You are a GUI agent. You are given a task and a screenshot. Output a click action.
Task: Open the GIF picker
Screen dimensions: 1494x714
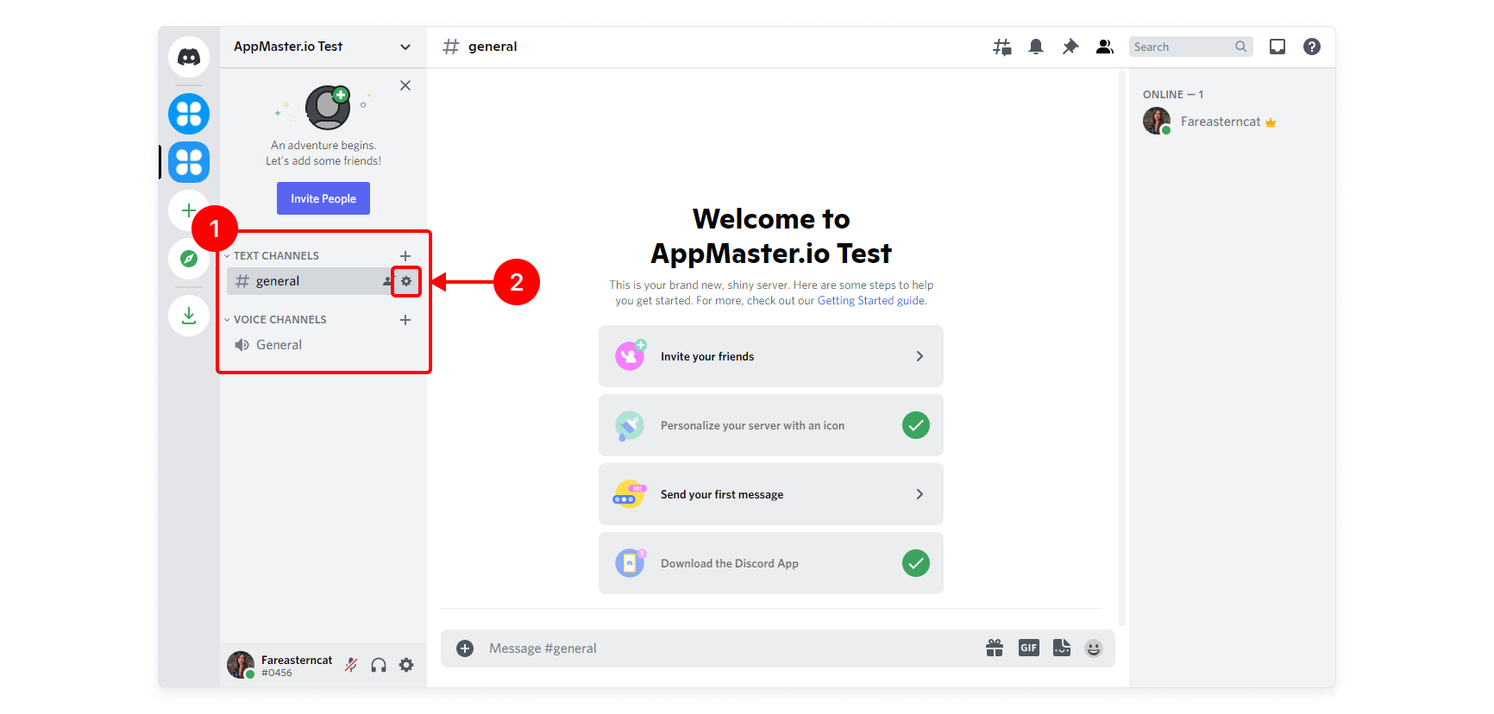click(1029, 648)
